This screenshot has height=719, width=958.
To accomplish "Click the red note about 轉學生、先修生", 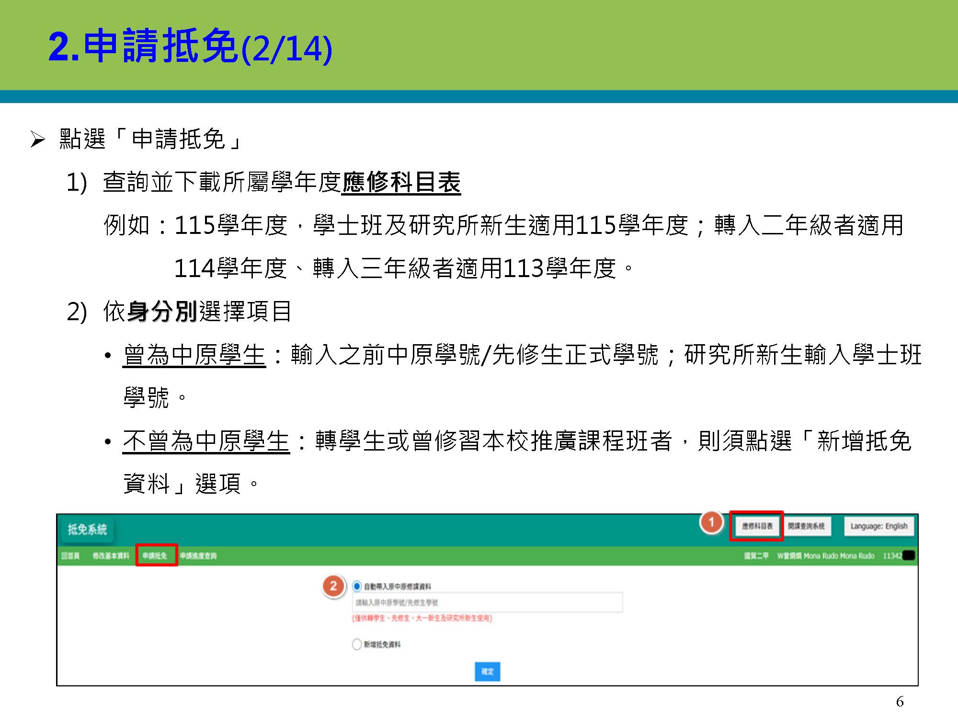I will click(422, 618).
